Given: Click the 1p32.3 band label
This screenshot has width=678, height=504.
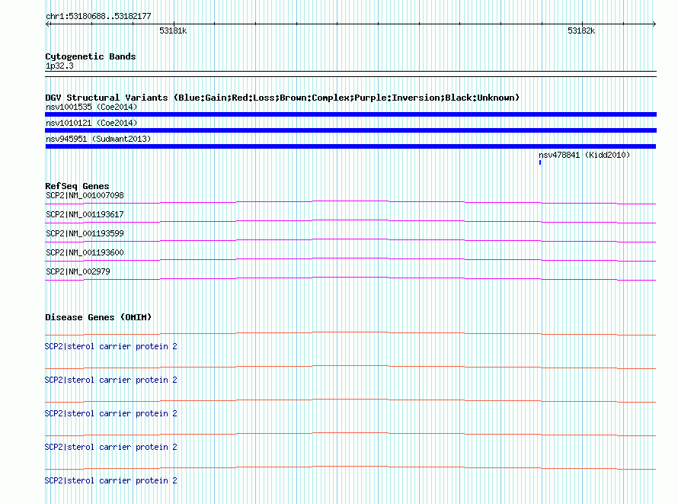Looking at the screenshot, I should [59, 66].
